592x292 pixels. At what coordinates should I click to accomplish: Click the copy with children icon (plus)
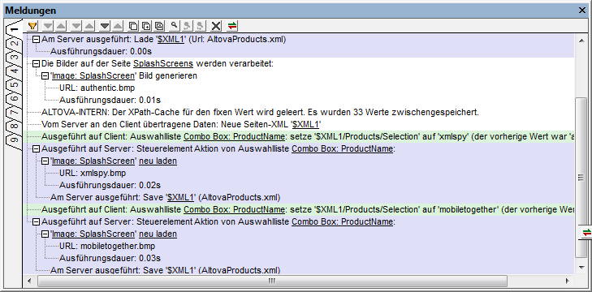(x=146, y=26)
